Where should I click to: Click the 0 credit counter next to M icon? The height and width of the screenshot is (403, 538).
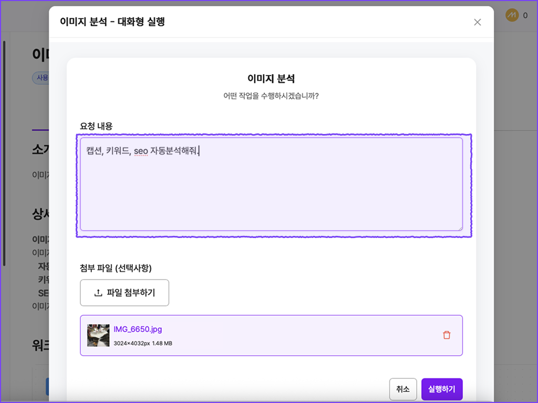526,16
